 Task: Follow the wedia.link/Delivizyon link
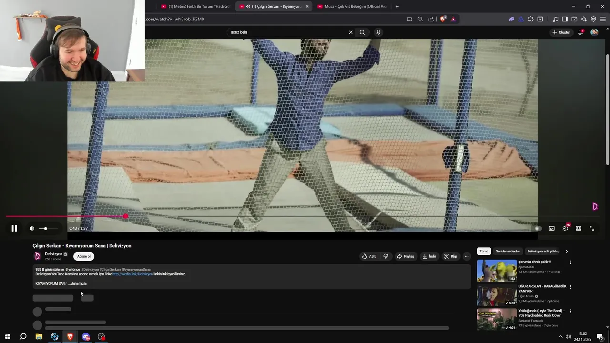[x=132, y=274]
